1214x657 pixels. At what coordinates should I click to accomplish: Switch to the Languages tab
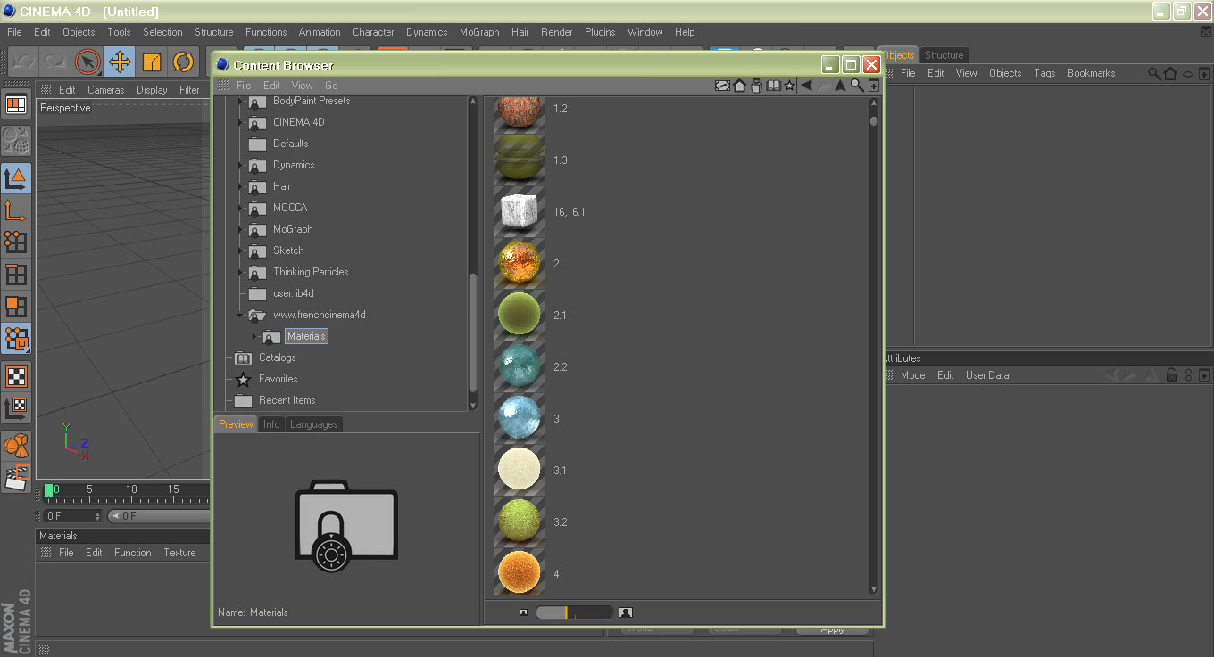tap(314, 424)
